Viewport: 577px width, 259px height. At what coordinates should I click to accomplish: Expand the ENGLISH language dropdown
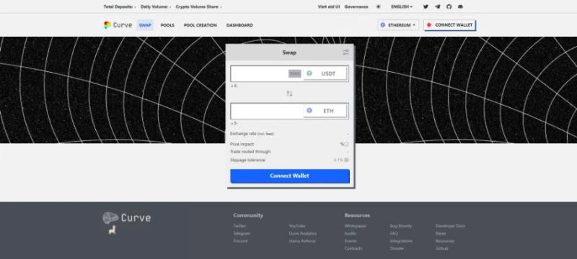(x=402, y=6)
